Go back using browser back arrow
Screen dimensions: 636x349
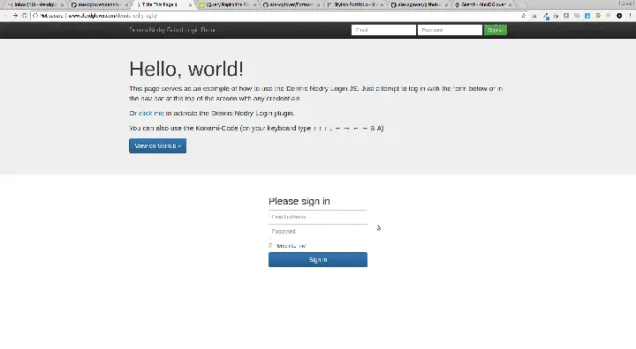click(x=5, y=15)
